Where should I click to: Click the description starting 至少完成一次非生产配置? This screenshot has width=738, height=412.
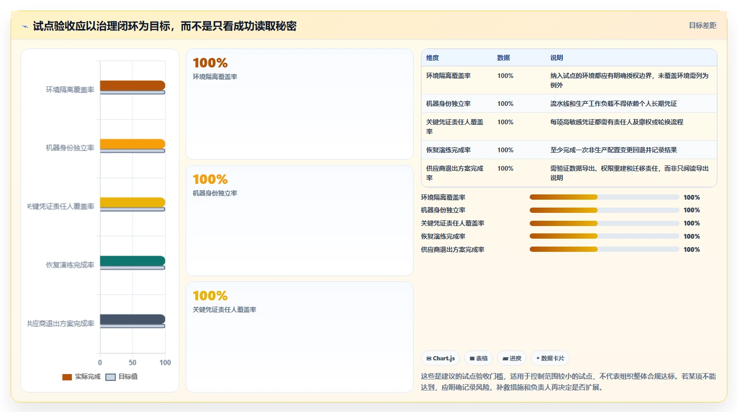pyautogui.click(x=614, y=150)
